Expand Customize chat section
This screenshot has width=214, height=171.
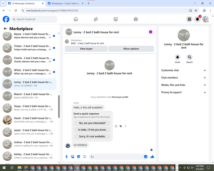pos(184,70)
